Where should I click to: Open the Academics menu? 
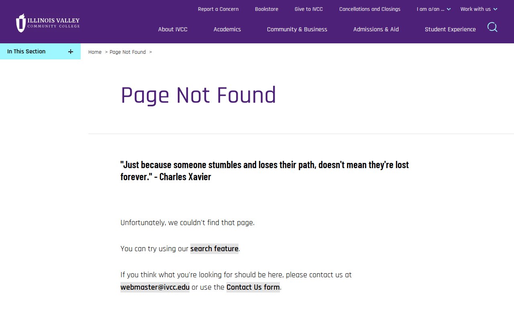pos(227,29)
